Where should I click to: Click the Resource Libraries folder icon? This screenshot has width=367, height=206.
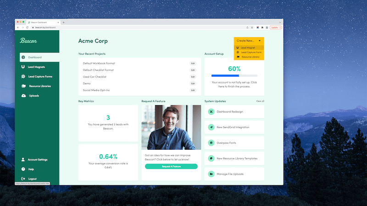tap(23, 86)
